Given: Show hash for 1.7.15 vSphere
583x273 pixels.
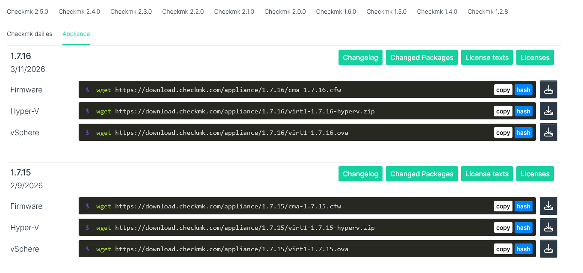Looking at the screenshot, I should (x=523, y=249).
